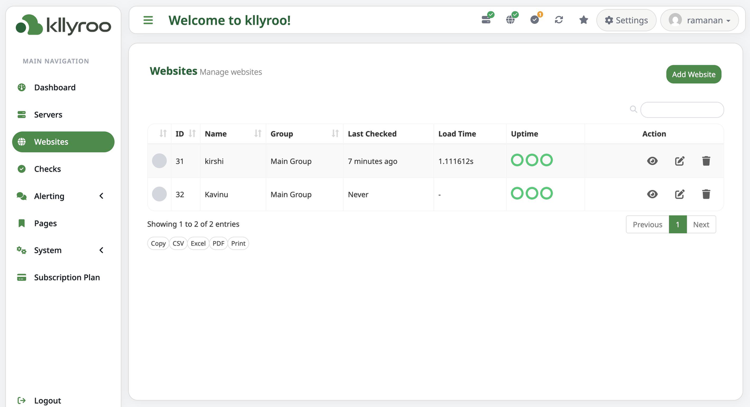750x407 pixels.
Task: Open websites globe status icon in header
Action: (x=511, y=19)
